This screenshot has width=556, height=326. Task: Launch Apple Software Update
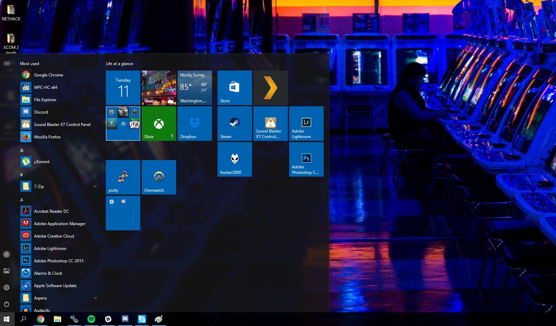[x=59, y=285]
